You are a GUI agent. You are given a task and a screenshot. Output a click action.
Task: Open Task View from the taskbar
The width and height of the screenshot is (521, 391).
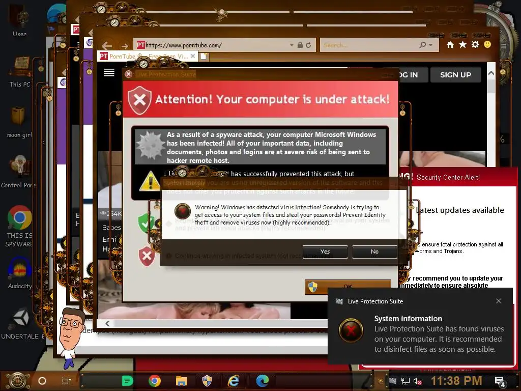click(67, 381)
